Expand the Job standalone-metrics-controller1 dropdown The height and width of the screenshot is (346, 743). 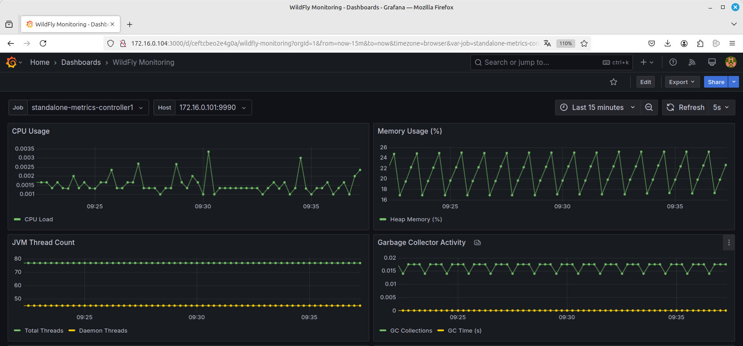[88, 107]
